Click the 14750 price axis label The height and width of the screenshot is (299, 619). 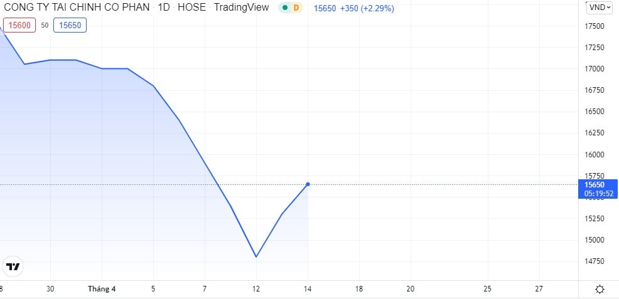click(594, 261)
